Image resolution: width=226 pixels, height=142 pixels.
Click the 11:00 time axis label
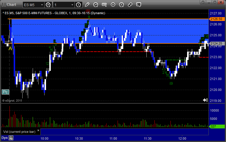[x=113, y=138]
